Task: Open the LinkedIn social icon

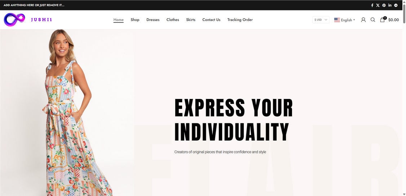Action: click(390, 5)
